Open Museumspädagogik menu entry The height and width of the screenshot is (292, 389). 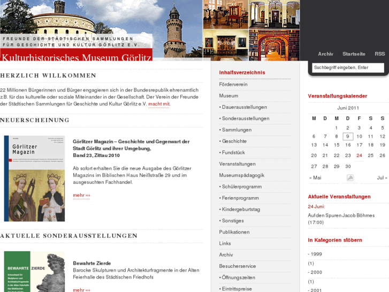[242, 175]
